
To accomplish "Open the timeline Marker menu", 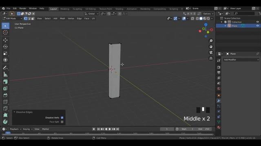I will [x=45, y=129].
